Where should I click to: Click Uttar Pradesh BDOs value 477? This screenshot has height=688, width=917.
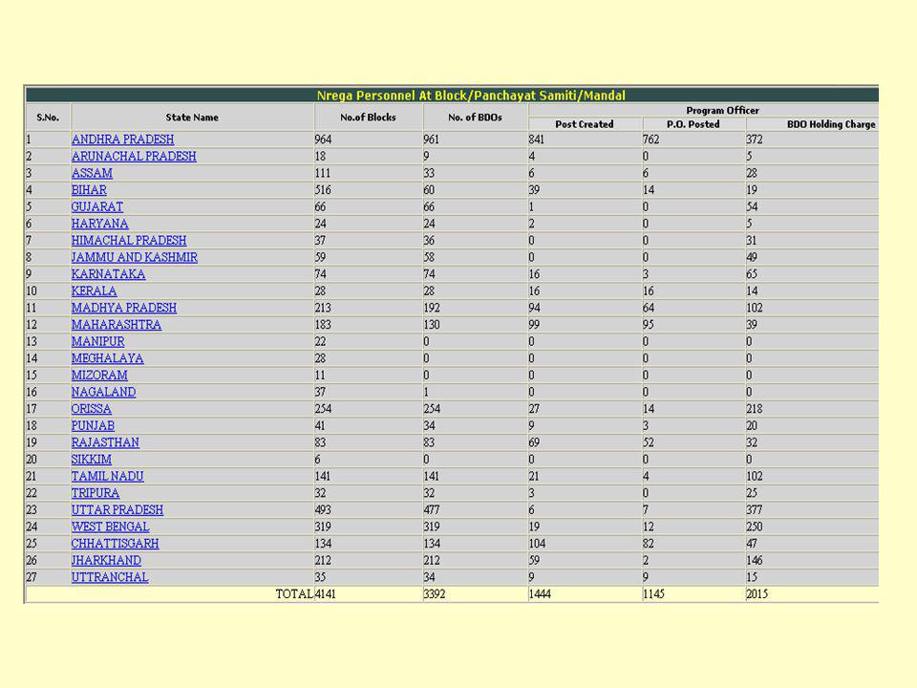click(x=432, y=510)
